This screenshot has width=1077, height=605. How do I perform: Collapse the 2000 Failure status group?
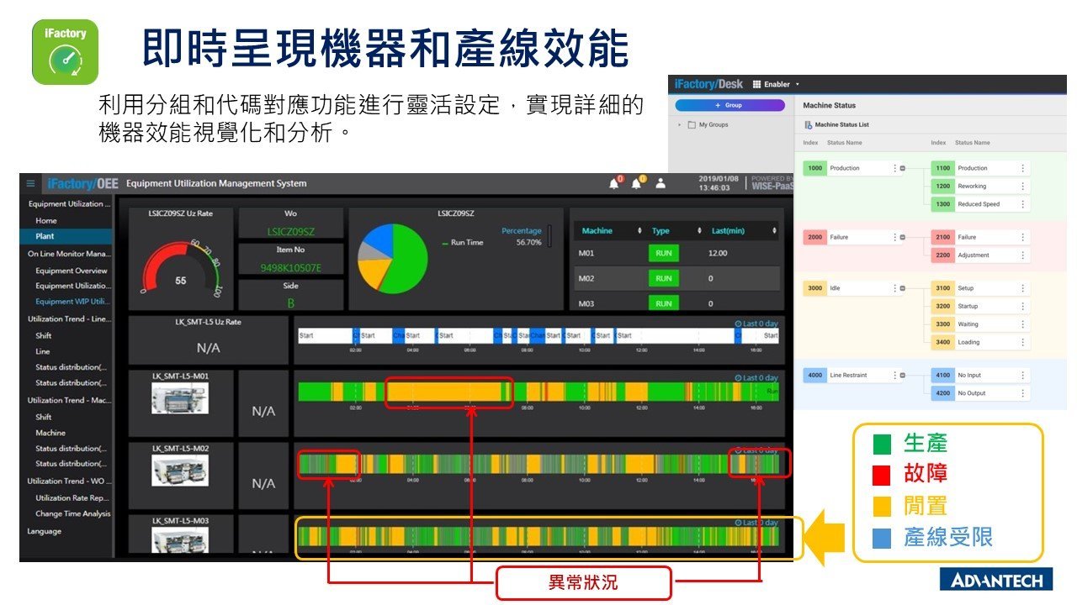(x=903, y=237)
